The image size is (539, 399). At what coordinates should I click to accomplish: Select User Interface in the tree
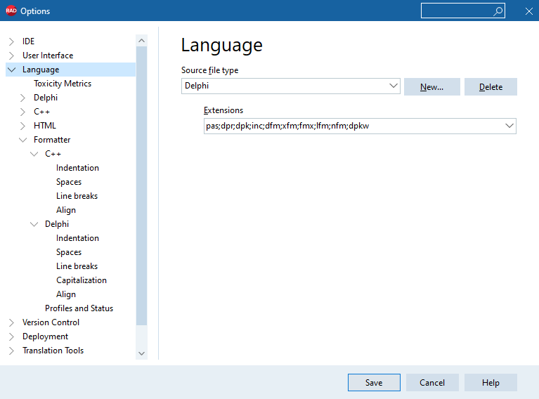[48, 55]
